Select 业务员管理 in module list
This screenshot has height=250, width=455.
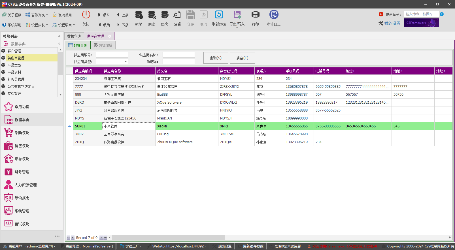click(x=29, y=79)
